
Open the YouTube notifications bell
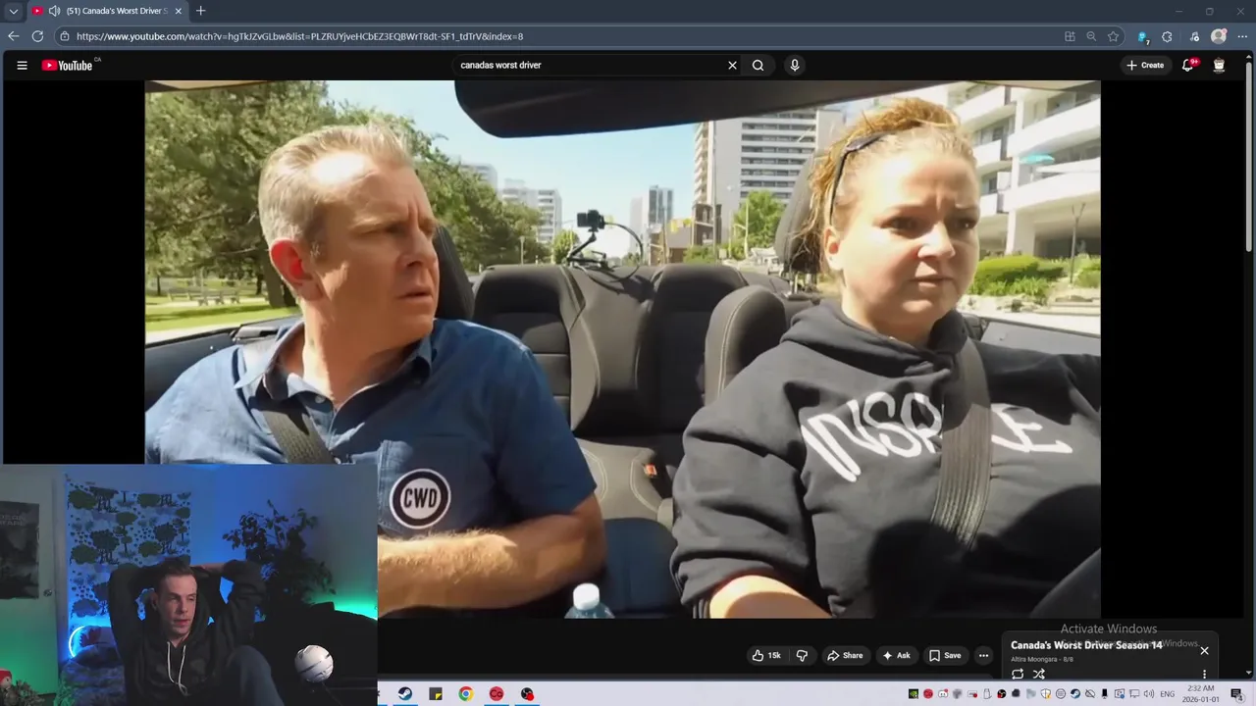[1187, 66]
